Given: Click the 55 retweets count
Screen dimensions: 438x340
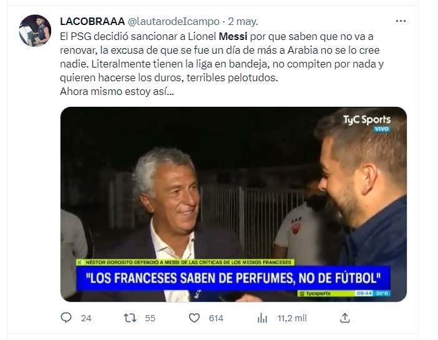Looking at the screenshot, I should 150,318.
